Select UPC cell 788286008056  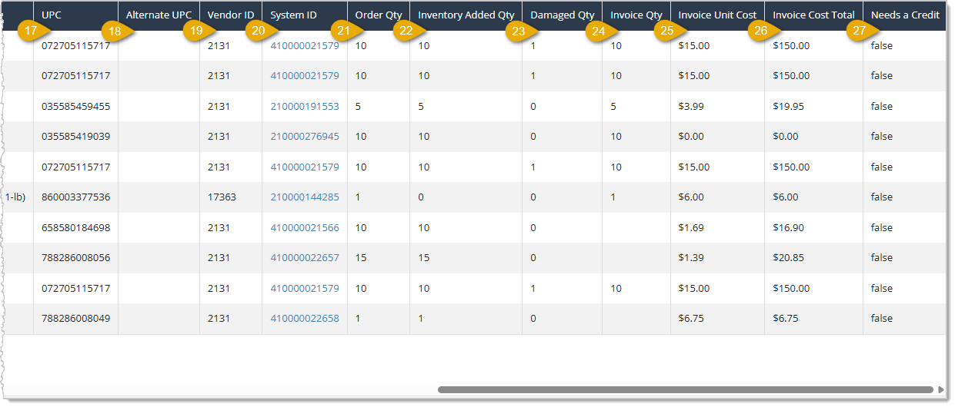[75, 258]
